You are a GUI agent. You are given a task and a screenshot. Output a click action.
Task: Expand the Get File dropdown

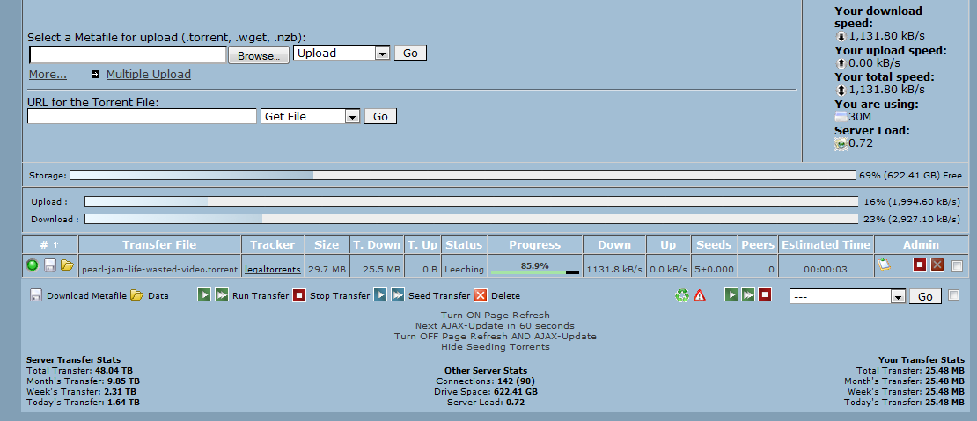pos(311,116)
